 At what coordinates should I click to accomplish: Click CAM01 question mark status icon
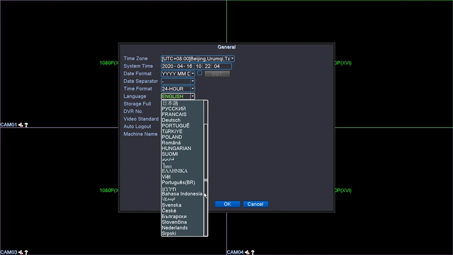point(26,125)
